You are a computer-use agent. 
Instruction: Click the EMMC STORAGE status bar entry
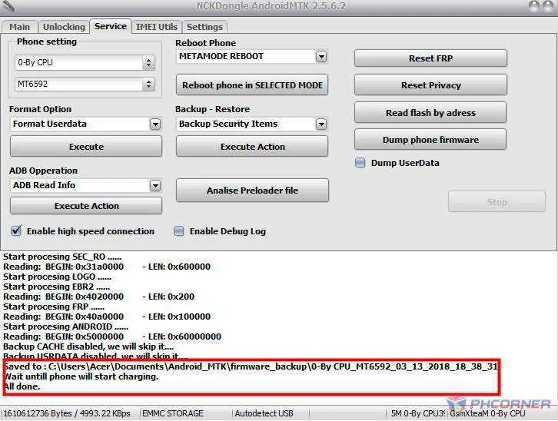coord(173,413)
